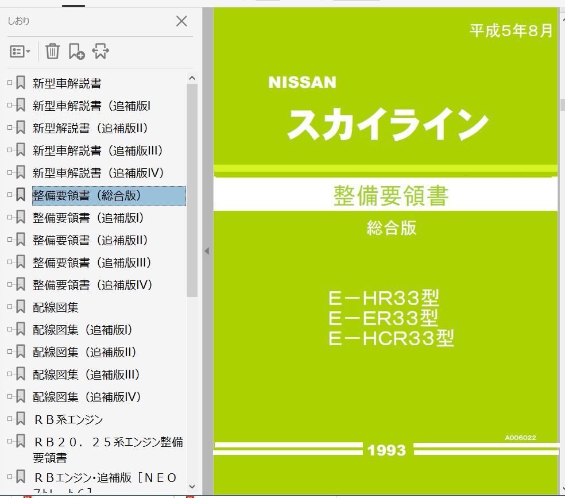Image resolution: width=565 pixels, height=498 pixels.
Task: Click the スカイライン title on the cover page
Action: click(388, 124)
